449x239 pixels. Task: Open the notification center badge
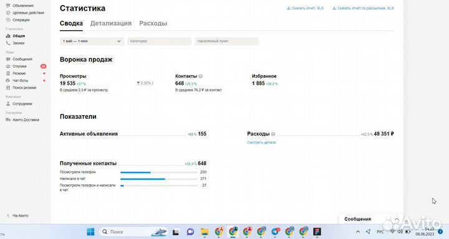click(440, 232)
